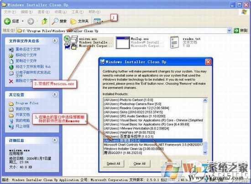
Task: Click the Clear All button
Action: point(140,164)
